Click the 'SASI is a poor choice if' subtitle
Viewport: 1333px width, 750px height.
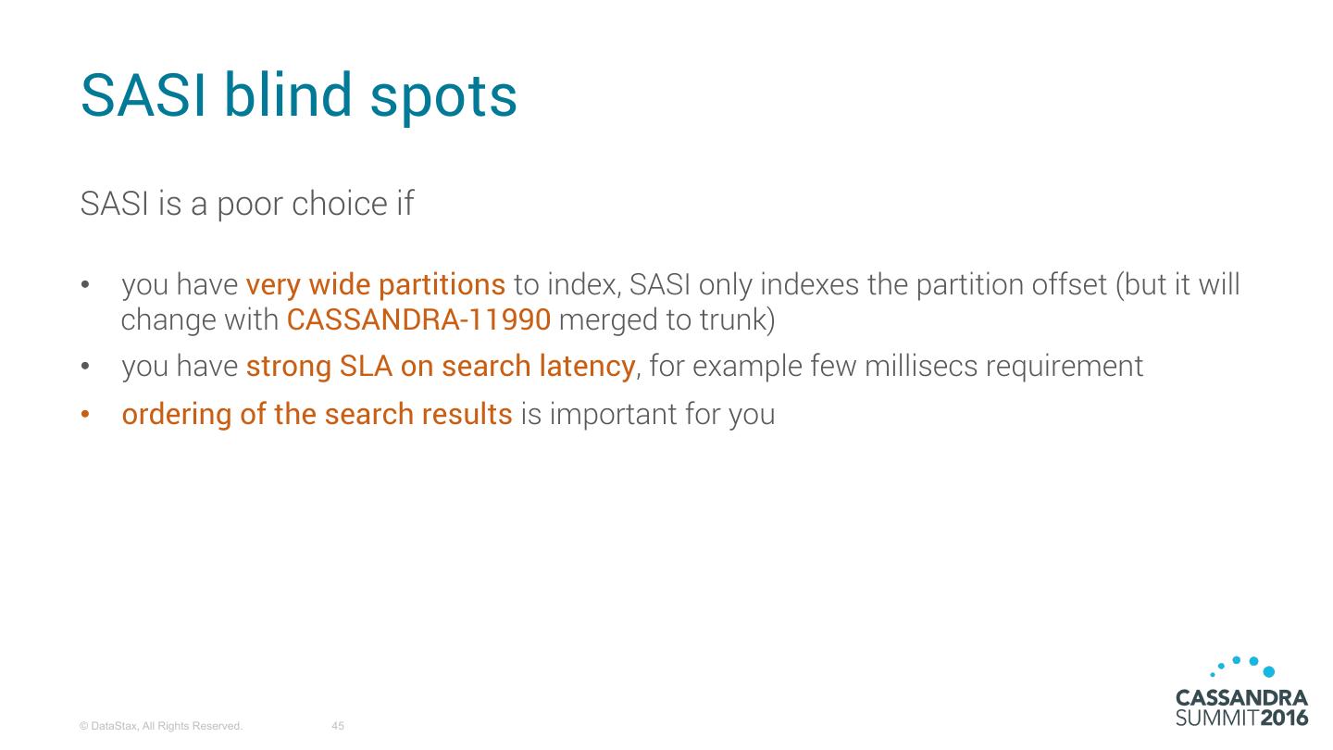[x=247, y=204]
